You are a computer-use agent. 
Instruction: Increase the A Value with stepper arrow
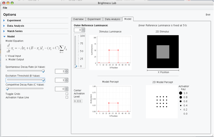point(66,70)
